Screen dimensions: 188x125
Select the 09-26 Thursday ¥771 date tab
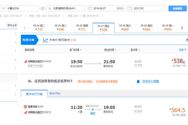(82, 27)
